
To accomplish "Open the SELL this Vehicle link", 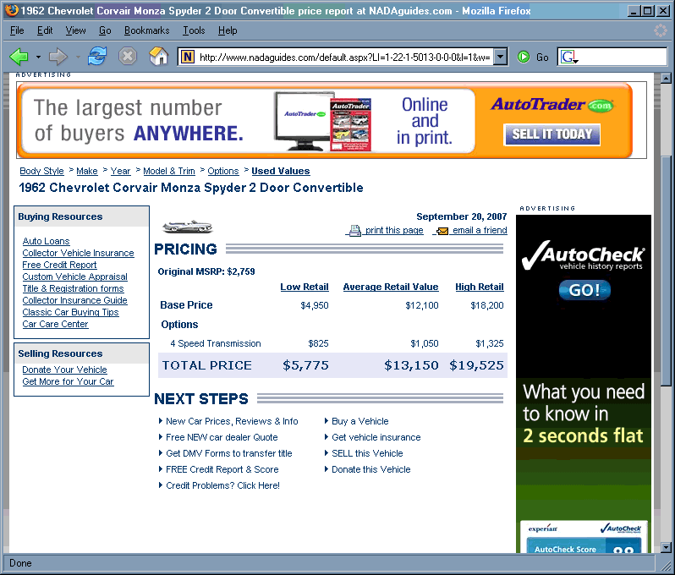I will click(367, 453).
